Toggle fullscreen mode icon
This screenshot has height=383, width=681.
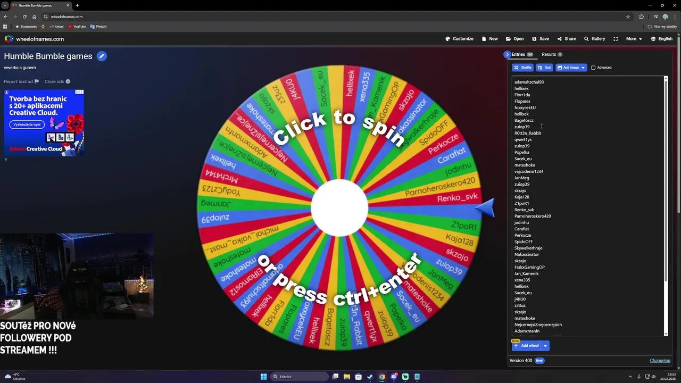click(x=616, y=39)
